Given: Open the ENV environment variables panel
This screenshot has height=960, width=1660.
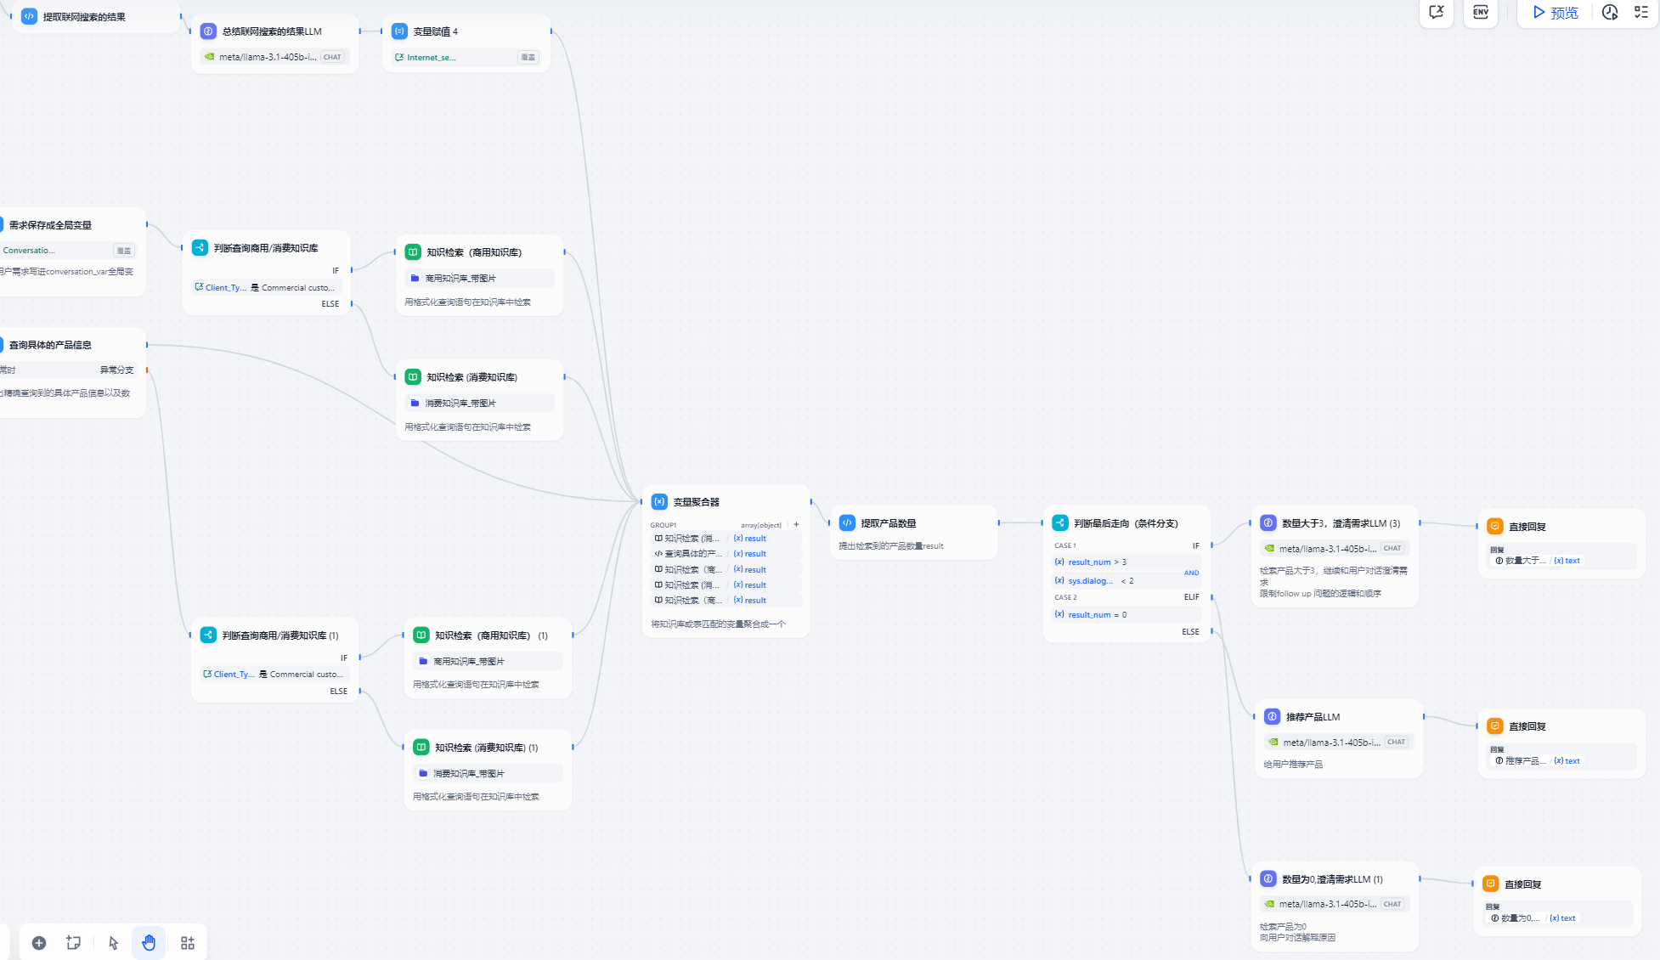Looking at the screenshot, I should click(1481, 12).
